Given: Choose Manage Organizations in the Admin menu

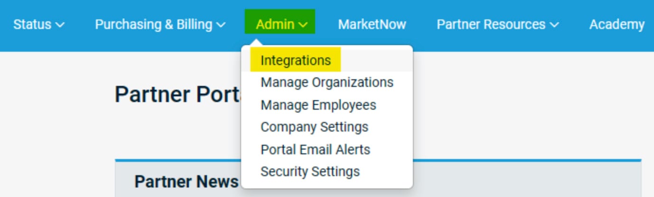Looking at the screenshot, I should tap(327, 83).
